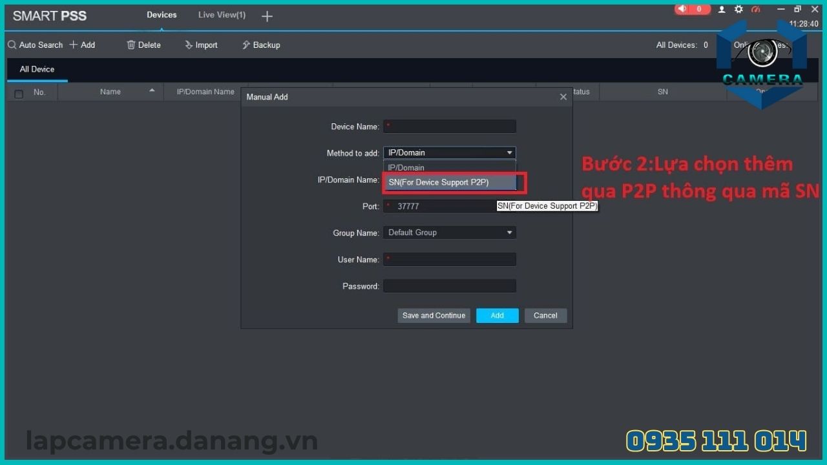Click Import in the device toolbar
The width and height of the screenshot is (827, 465).
(201, 45)
